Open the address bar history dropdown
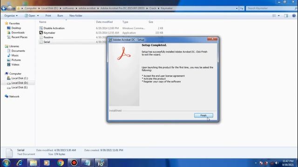 [x=237, y=8]
